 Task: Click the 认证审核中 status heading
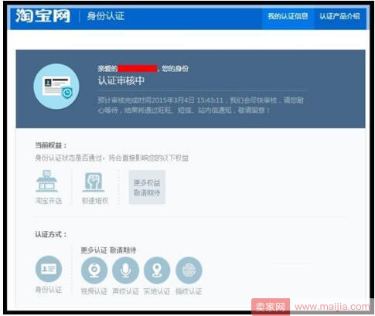pos(121,80)
